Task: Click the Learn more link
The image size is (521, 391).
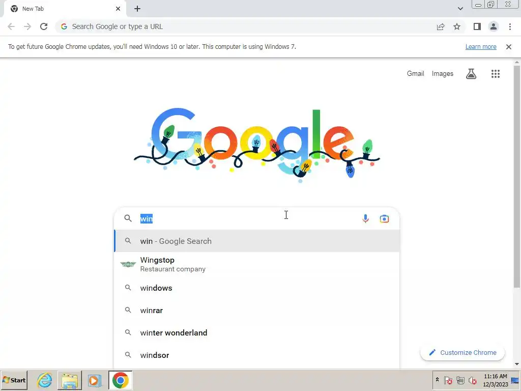Action: point(481,47)
